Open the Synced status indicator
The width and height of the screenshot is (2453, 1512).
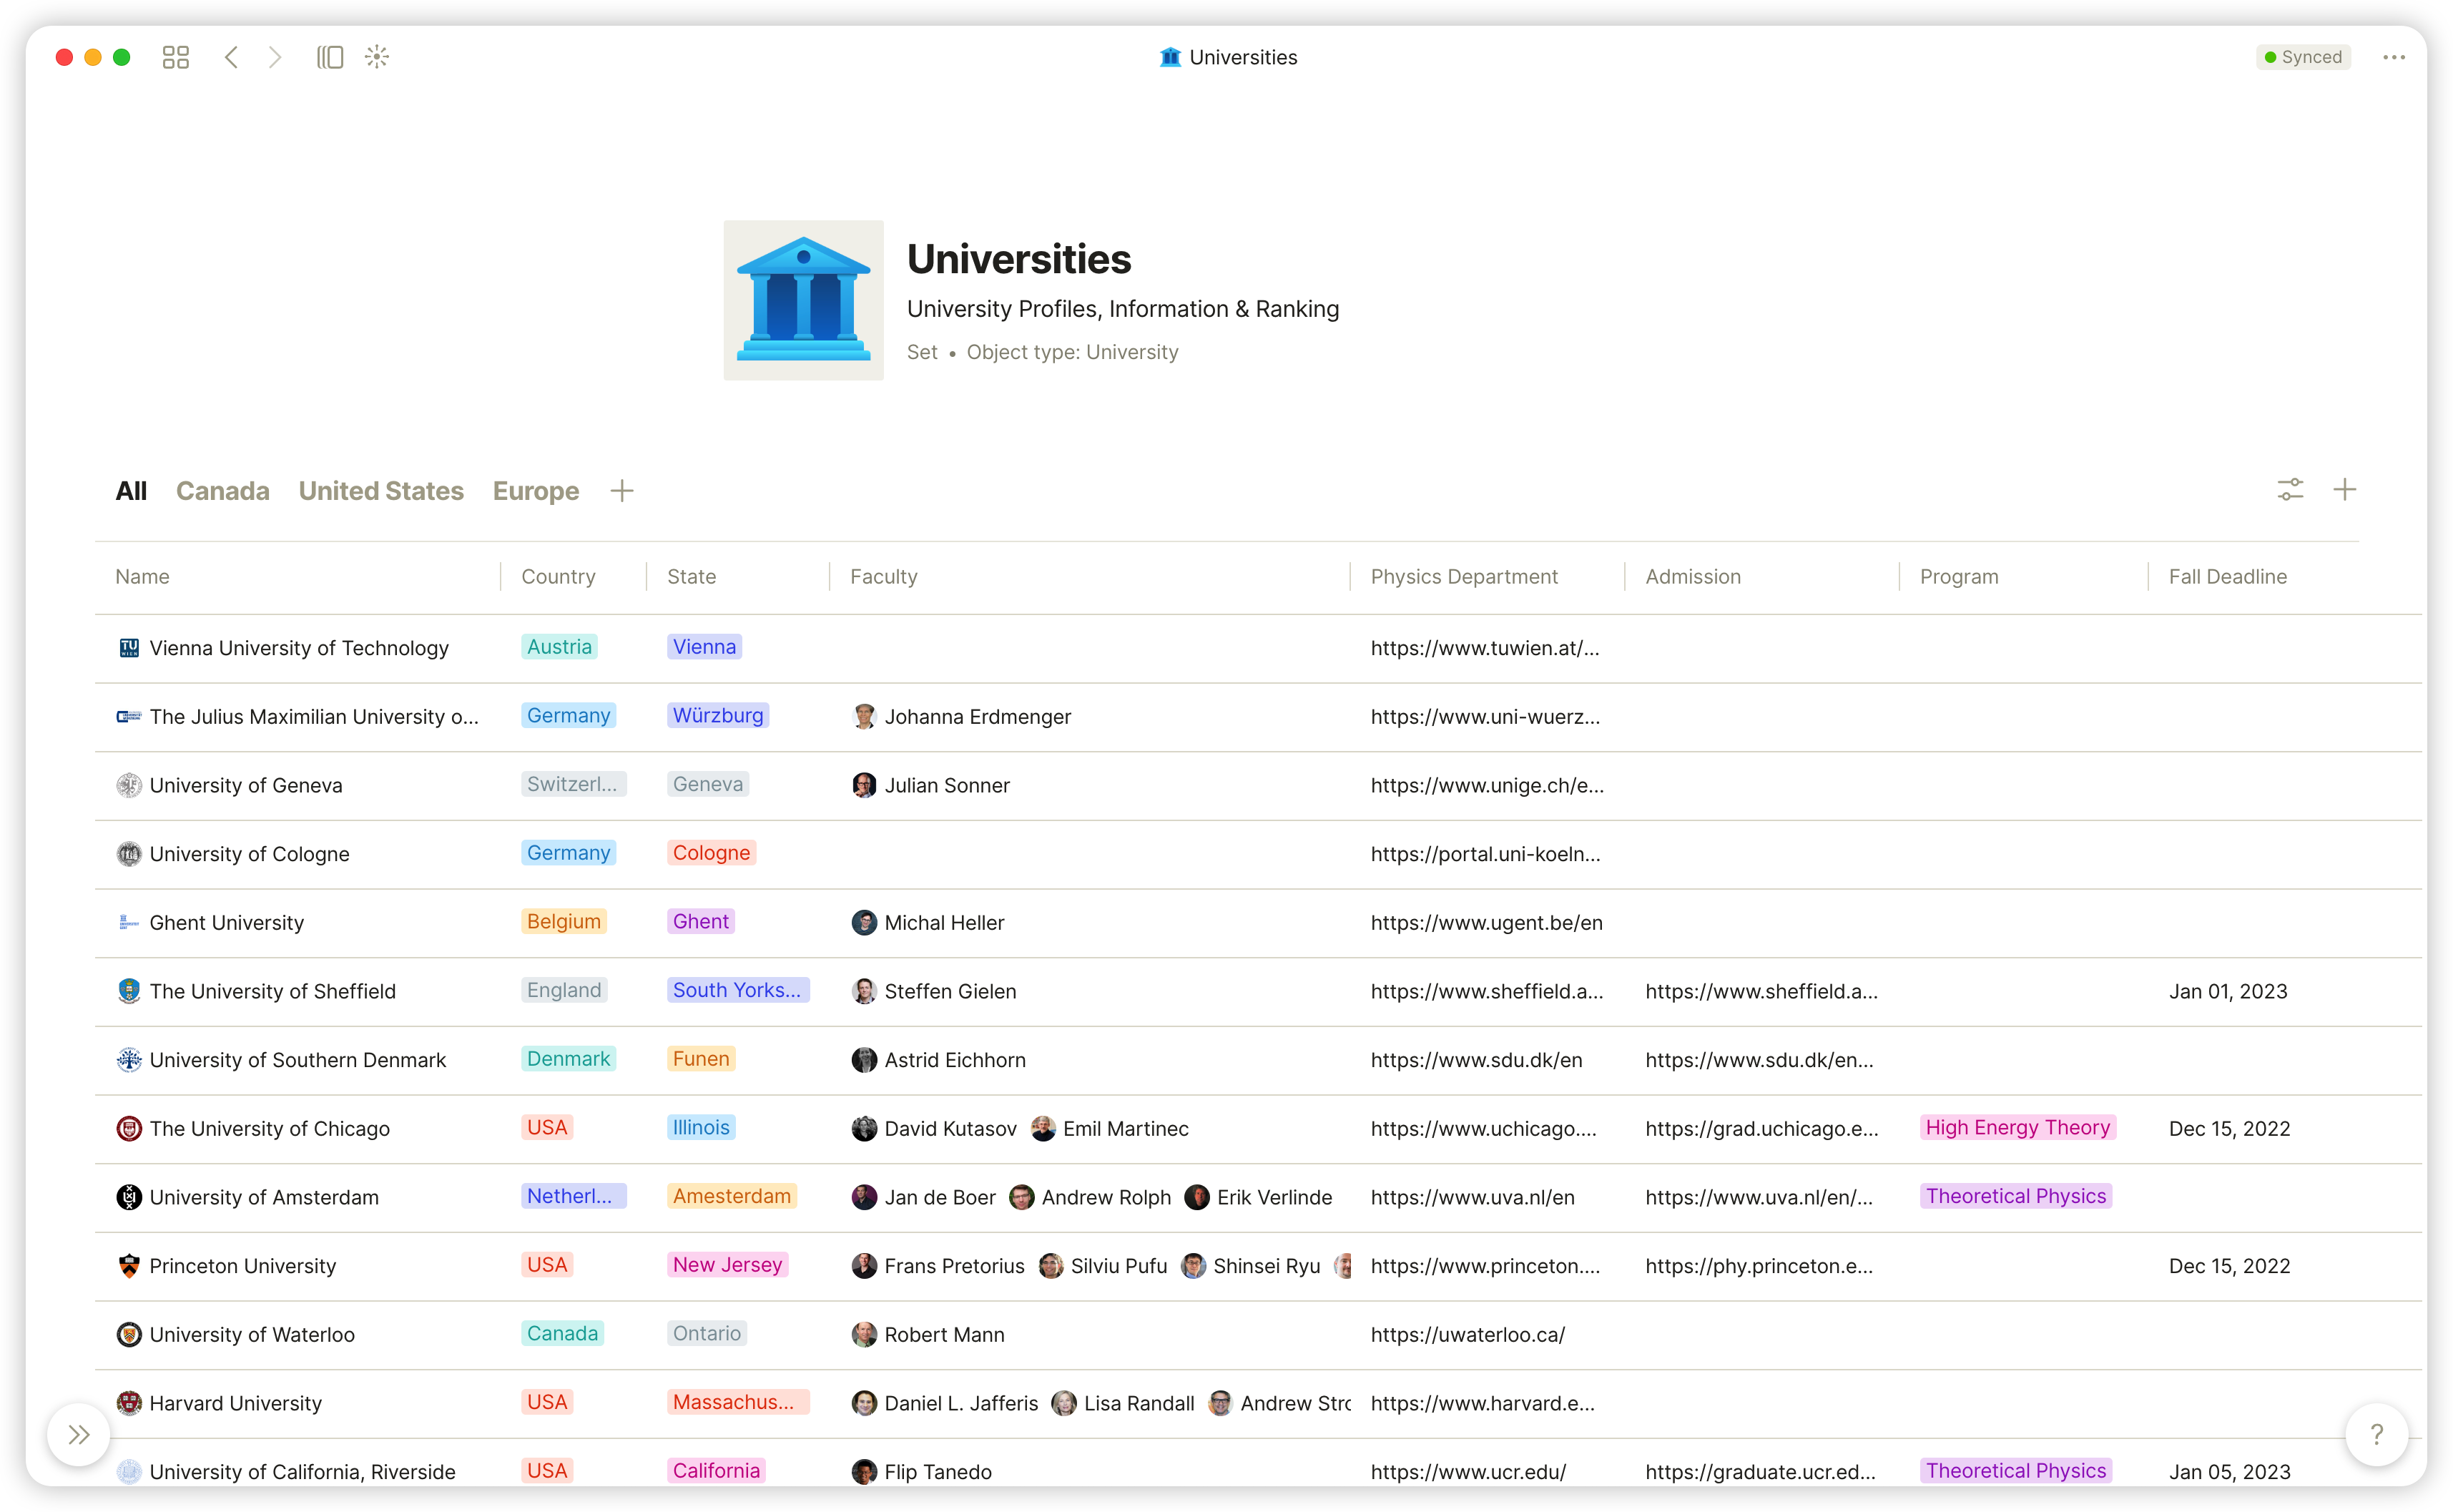[2303, 57]
